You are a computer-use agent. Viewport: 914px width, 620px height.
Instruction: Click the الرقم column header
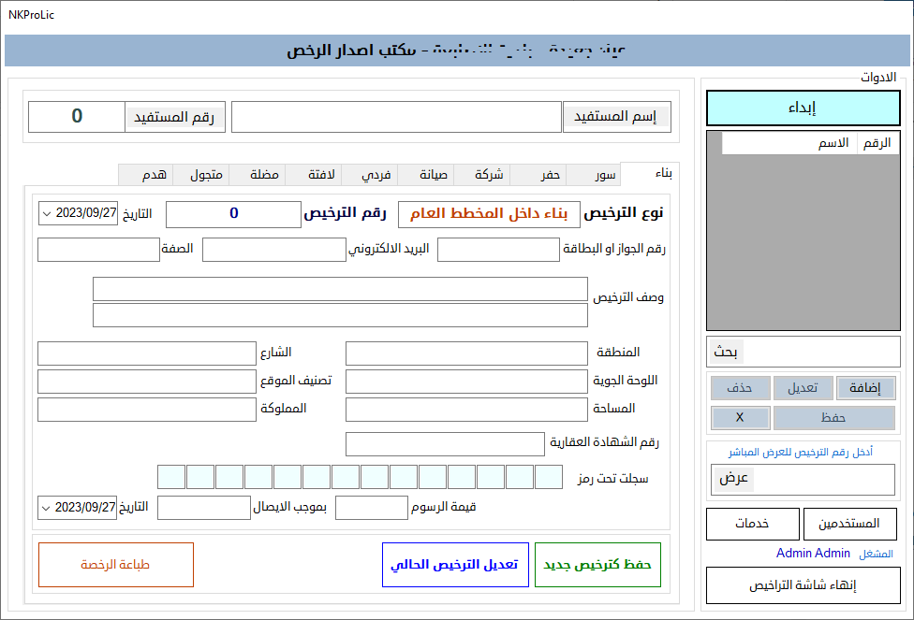click(x=877, y=143)
